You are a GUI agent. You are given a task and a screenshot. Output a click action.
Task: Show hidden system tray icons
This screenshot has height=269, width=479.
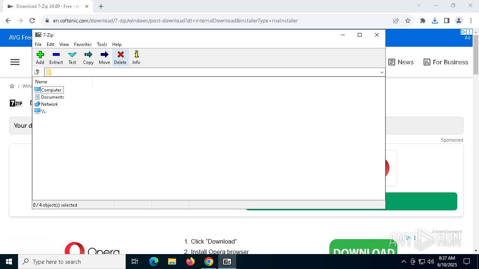pos(403,262)
